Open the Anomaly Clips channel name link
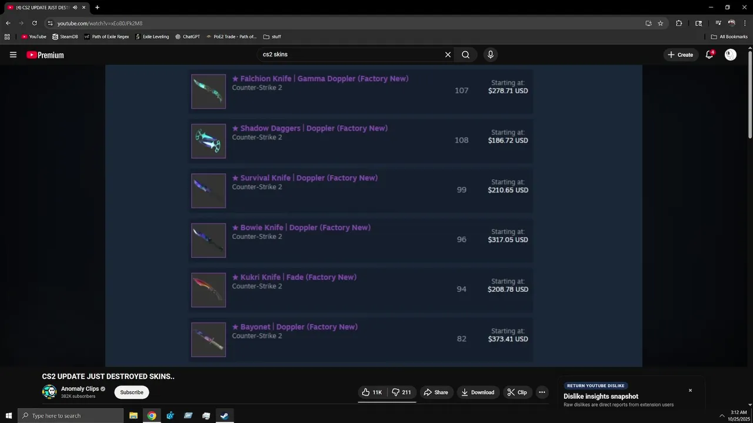Image resolution: width=753 pixels, height=423 pixels. (x=80, y=389)
